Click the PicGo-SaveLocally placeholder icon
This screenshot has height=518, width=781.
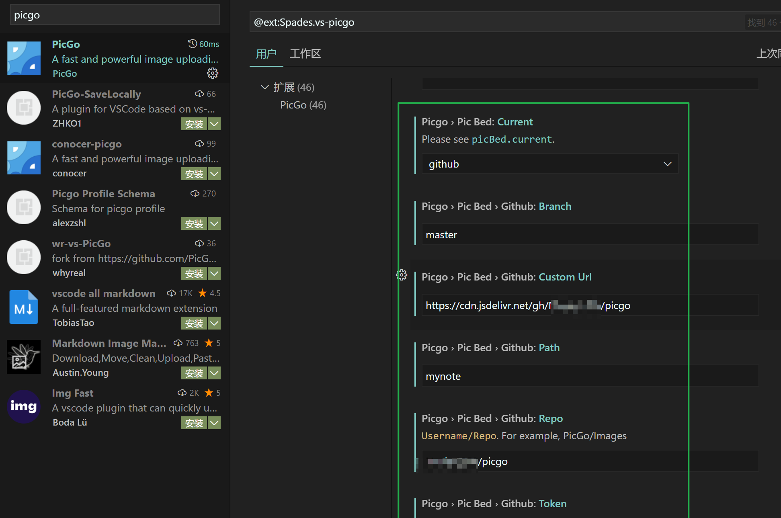coord(24,108)
